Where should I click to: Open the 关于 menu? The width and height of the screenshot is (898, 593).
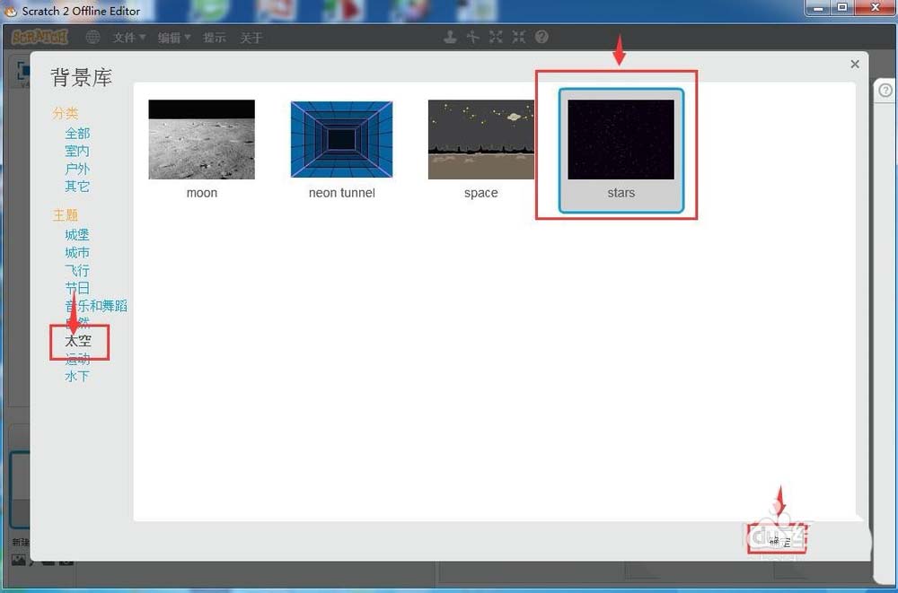point(251,38)
